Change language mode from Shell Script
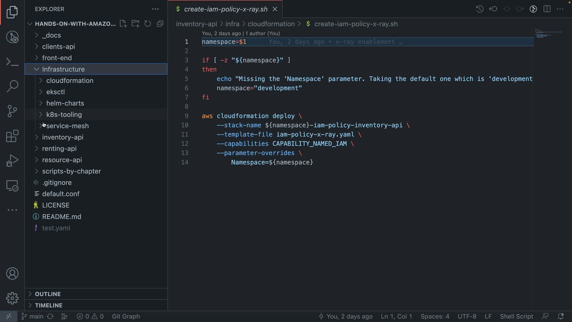The width and height of the screenshot is (572, 322). [516, 316]
